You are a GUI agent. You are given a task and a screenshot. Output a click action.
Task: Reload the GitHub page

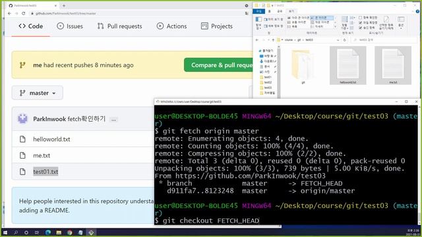24,13
